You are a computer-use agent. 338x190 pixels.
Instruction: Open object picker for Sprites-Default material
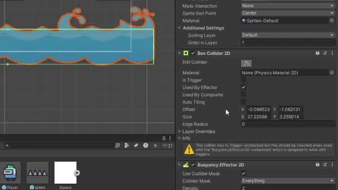pos(332,21)
